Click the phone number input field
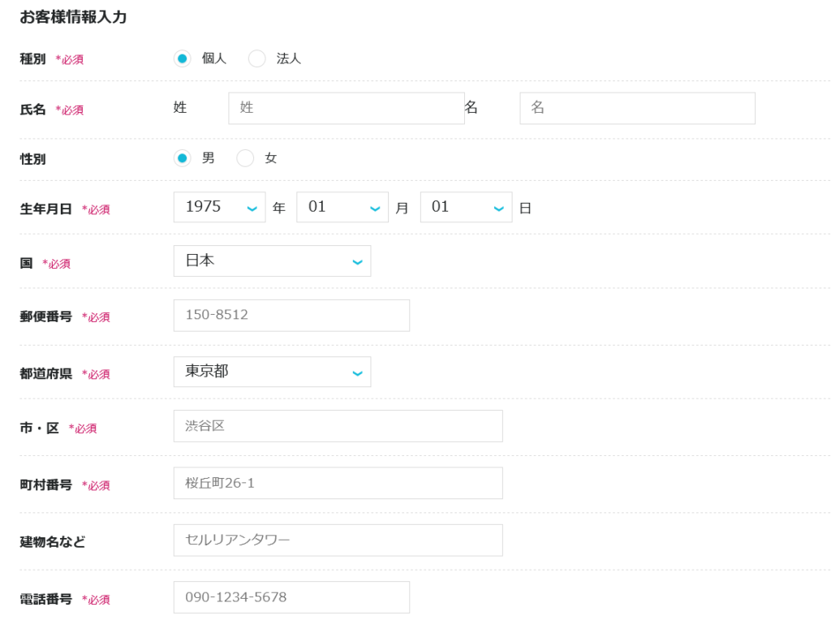This screenshot has width=831, height=620. [291, 597]
